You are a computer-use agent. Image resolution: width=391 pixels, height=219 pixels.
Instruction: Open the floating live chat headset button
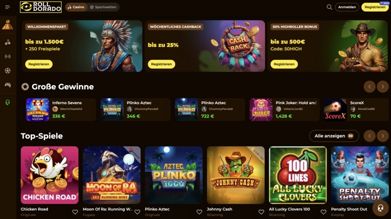[380, 208]
